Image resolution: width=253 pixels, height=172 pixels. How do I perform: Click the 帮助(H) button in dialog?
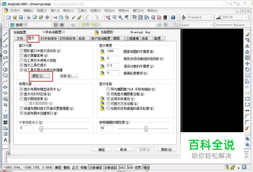point(167,150)
